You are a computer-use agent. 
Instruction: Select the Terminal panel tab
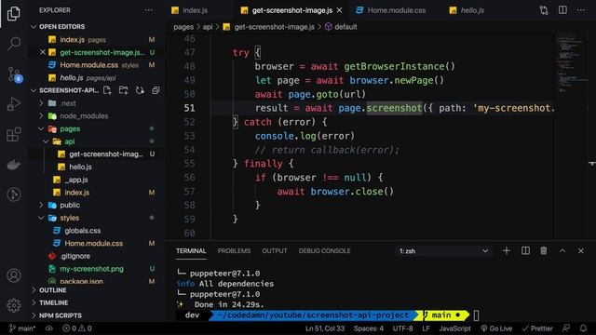(x=191, y=251)
